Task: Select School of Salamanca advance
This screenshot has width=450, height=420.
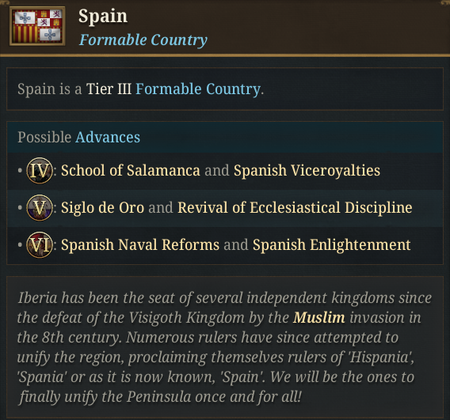Action: point(130,171)
